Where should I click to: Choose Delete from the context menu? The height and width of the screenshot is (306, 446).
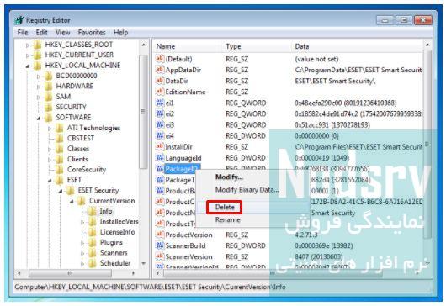(225, 207)
